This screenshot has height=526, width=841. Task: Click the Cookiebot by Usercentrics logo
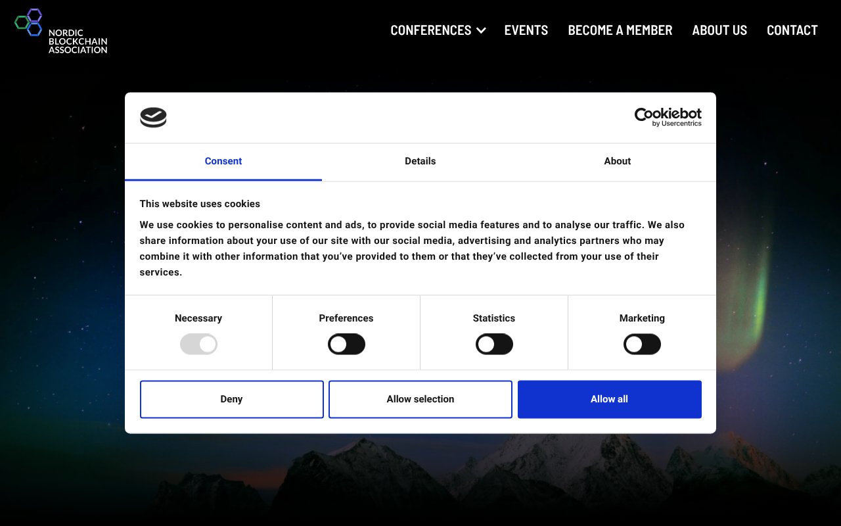668,117
